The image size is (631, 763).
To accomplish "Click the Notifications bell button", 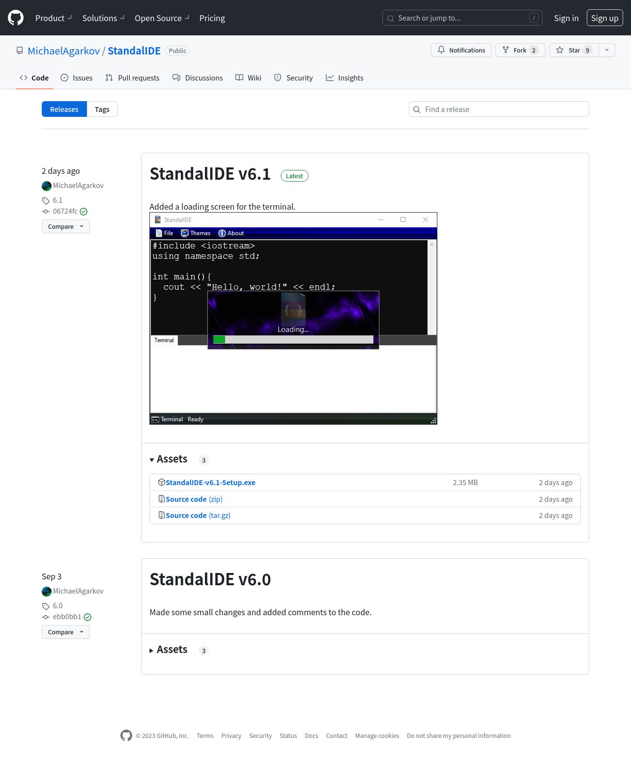I will (461, 50).
